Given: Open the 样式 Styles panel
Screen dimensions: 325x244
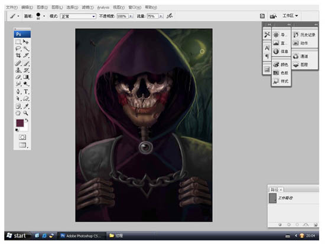Looking at the screenshot, I should click(x=281, y=81).
